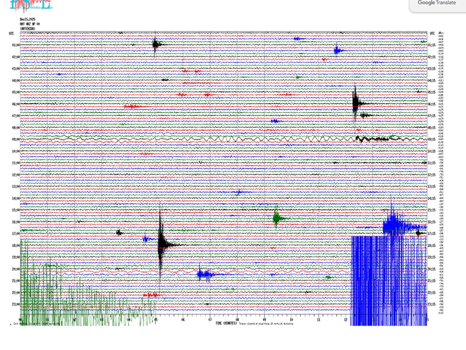The height and width of the screenshot is (350, 466).
Task: Click the large black event near 06:15
Action: (x=356, y=104)
